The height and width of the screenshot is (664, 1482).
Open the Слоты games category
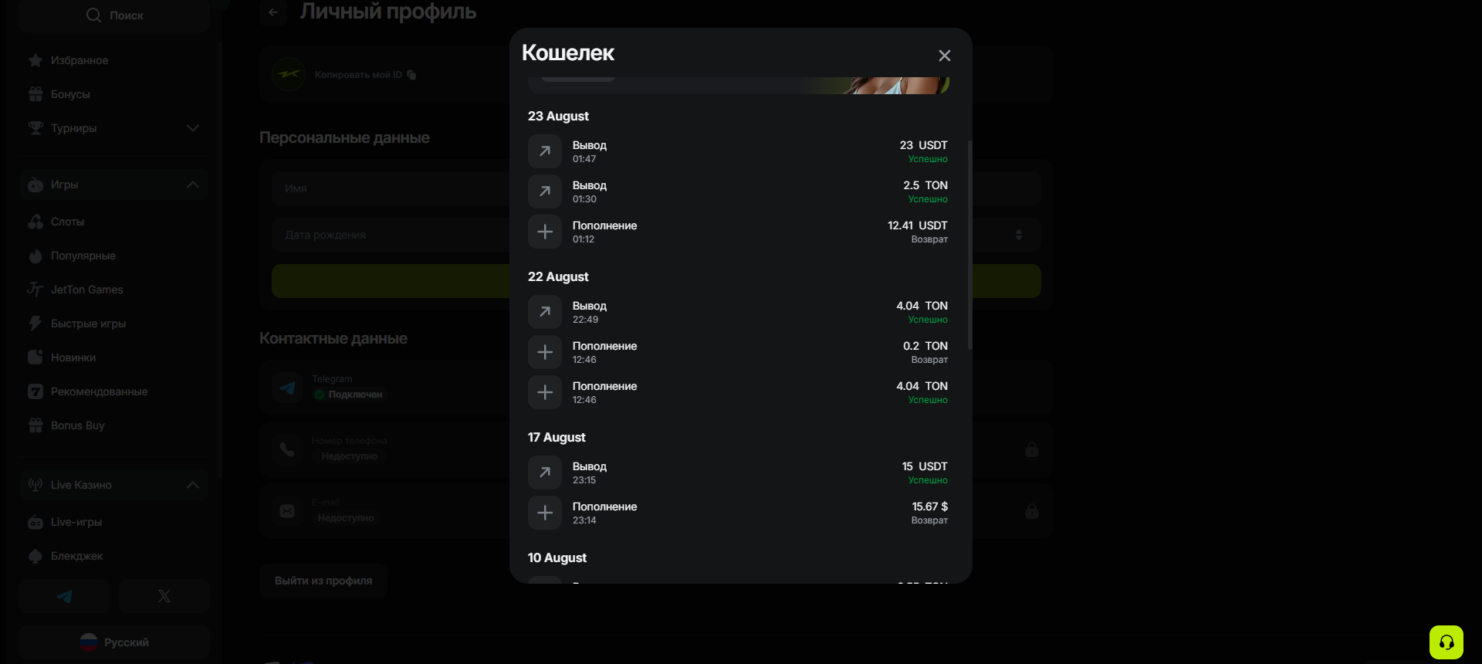pyautogui.click(x=67, y=222)
